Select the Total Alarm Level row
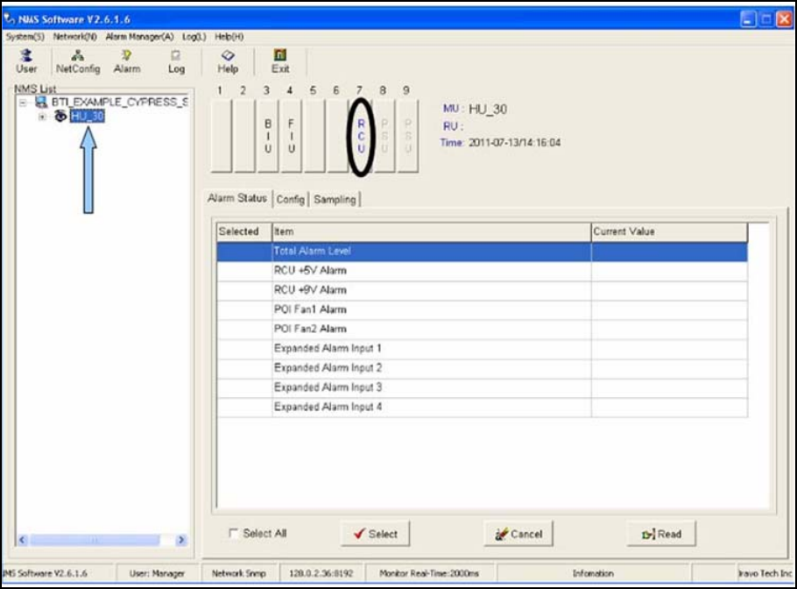The width and height of the screenshot is (797, 589). (x=482, y=252)
